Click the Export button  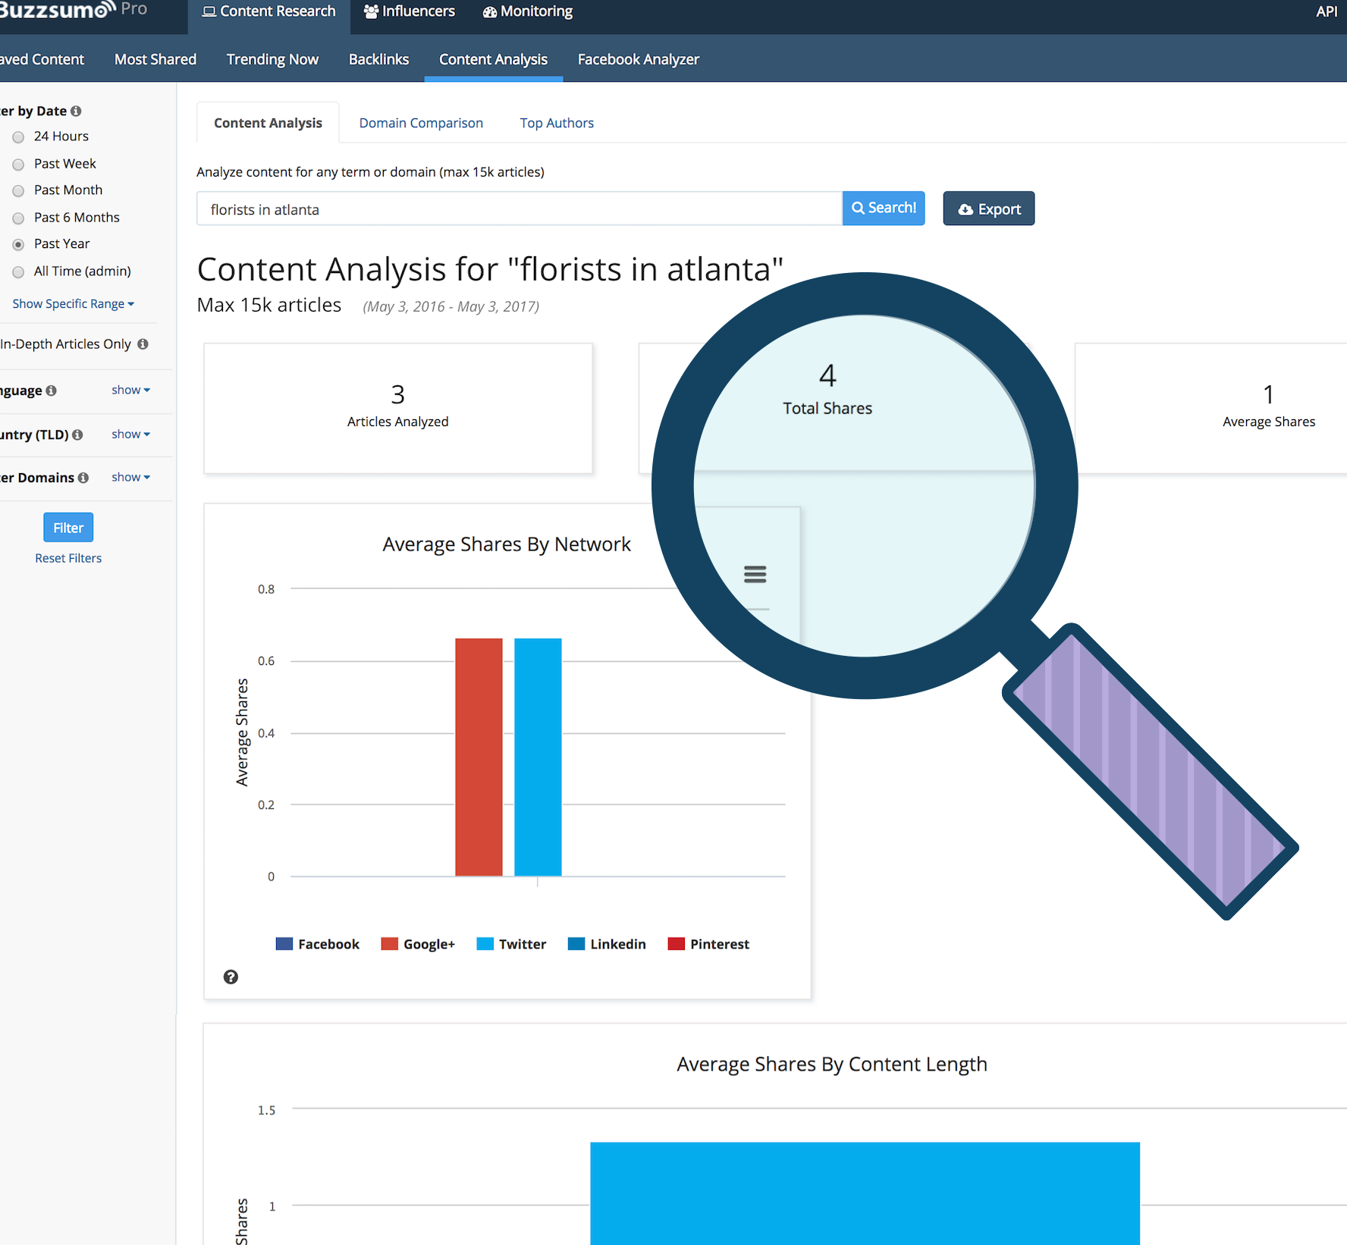(988, 209)
